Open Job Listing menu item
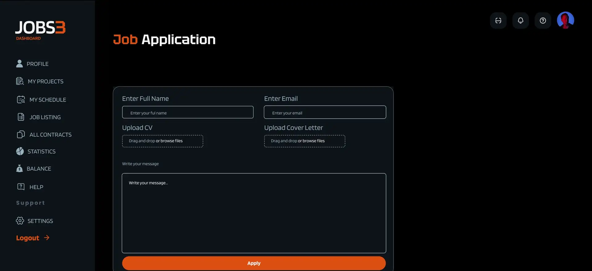The height and width of the screenshot is (271, 592). pos(45,117)
